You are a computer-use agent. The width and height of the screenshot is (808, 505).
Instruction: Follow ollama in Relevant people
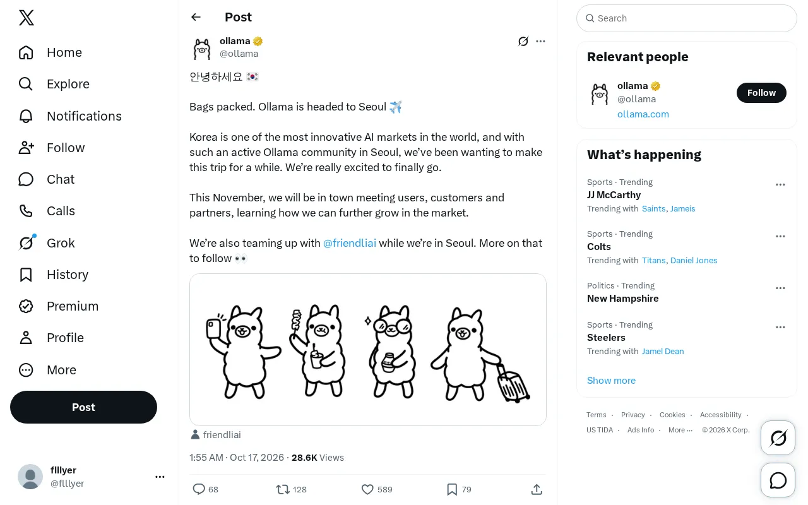point(761,93)
